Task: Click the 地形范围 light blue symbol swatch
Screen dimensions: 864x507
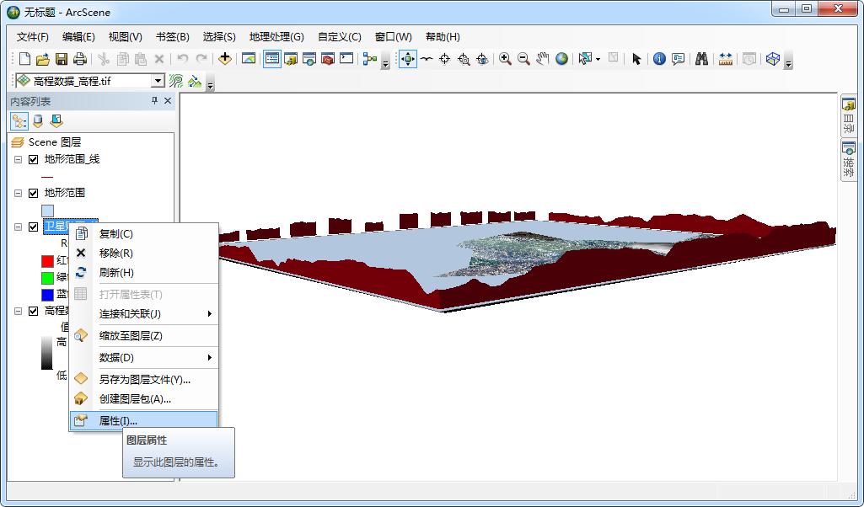Action: coord(47,211)
